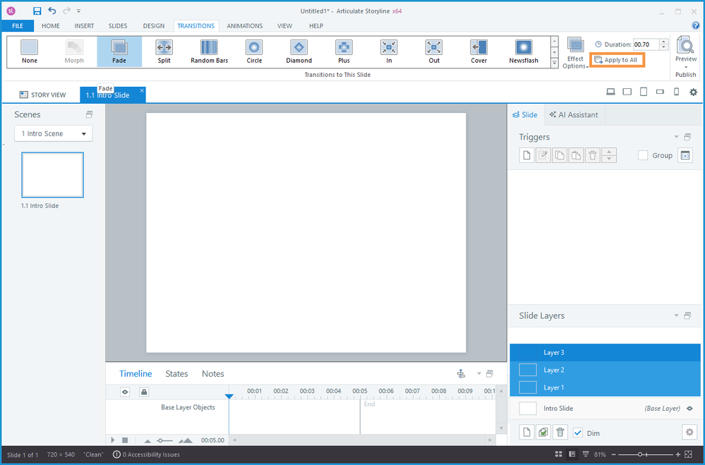The image size is (705, 465).
Task: Open the Animations ribbon tab
Action: pos(244,26)
